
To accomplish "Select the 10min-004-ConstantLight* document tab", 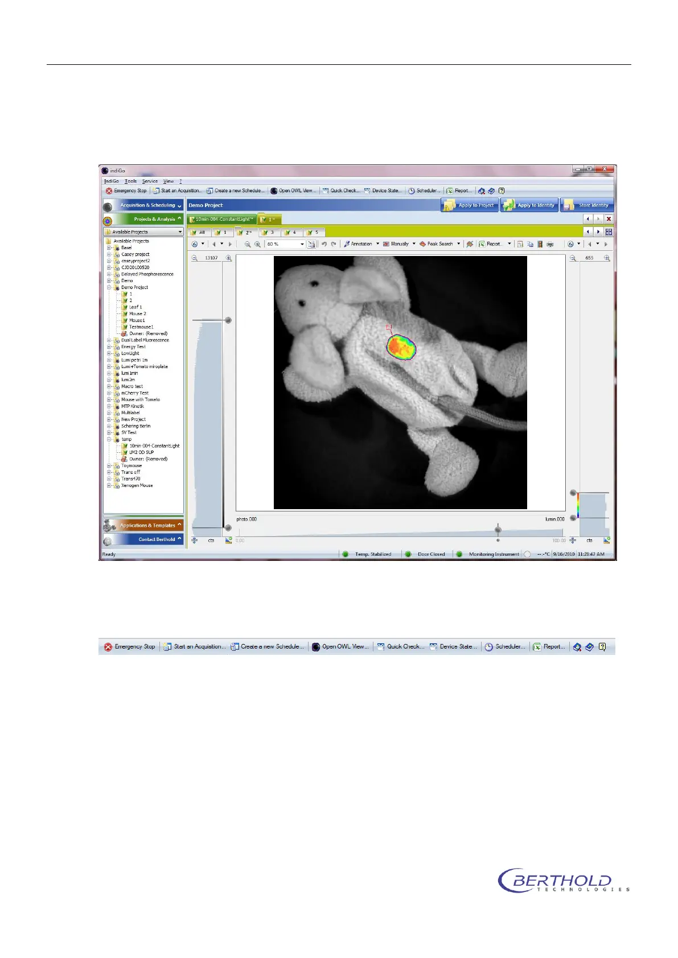I will click(x=222, y=219).
